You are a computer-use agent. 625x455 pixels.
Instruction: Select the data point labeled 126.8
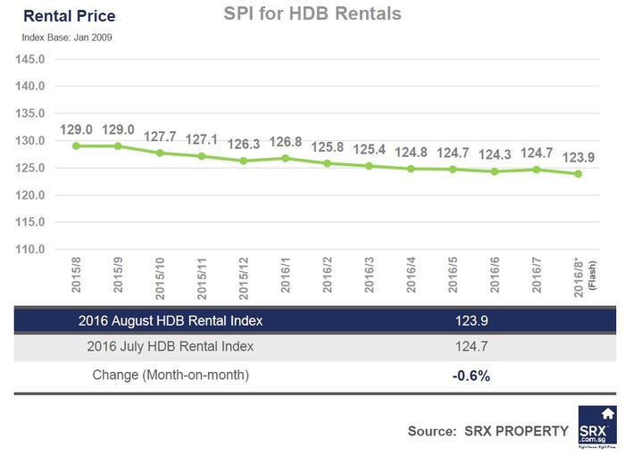286,158
